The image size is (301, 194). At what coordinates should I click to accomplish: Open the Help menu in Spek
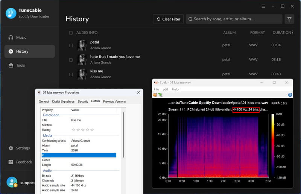(175, 89)
